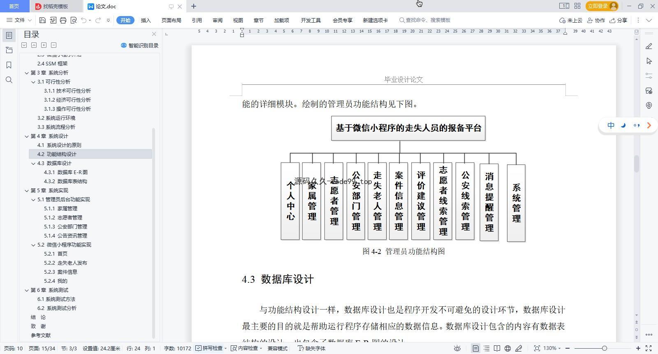Image resolution: width=658 pixels, height=354 pixels.
Task: Collapse 5.2 微信小程序功能实现 node
Action: [x=33, y=245]
